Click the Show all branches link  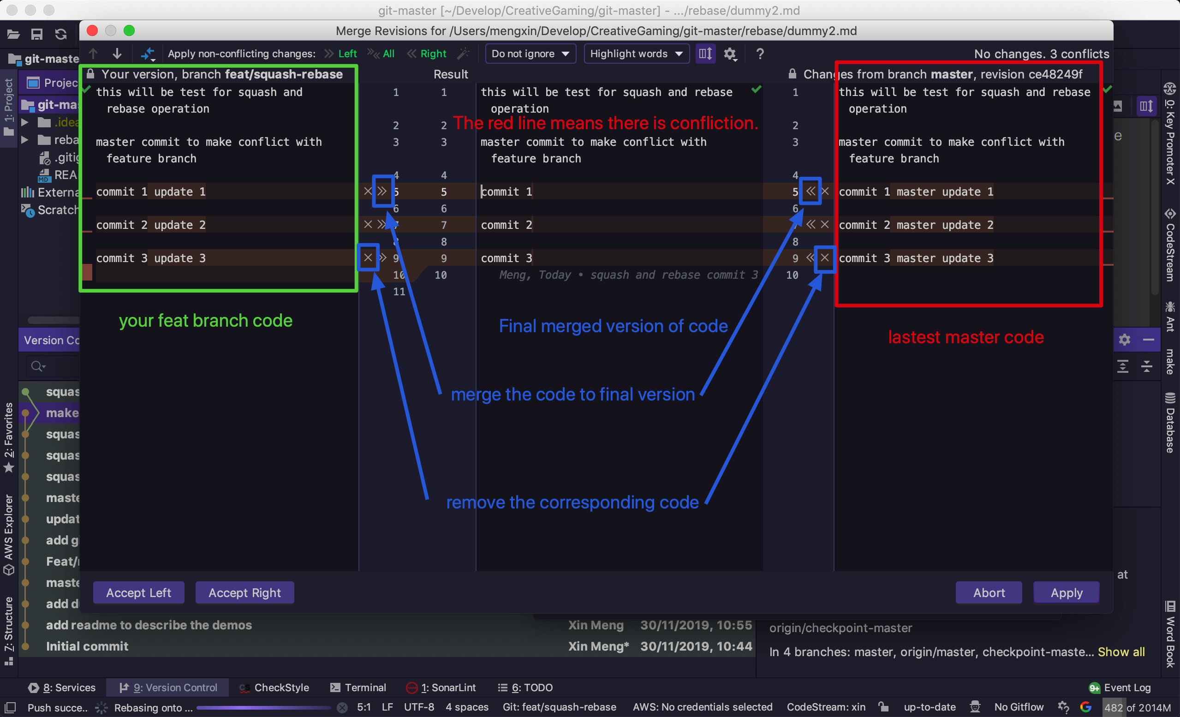pyautogui.click(x=1120, y=652)
